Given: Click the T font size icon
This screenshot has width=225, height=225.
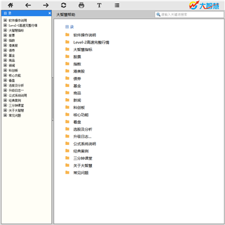Looking at the screenshot, I should (99, 5).
